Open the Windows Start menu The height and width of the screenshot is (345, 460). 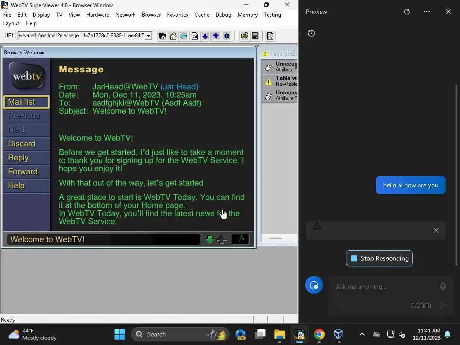click(x=119, y=334)
